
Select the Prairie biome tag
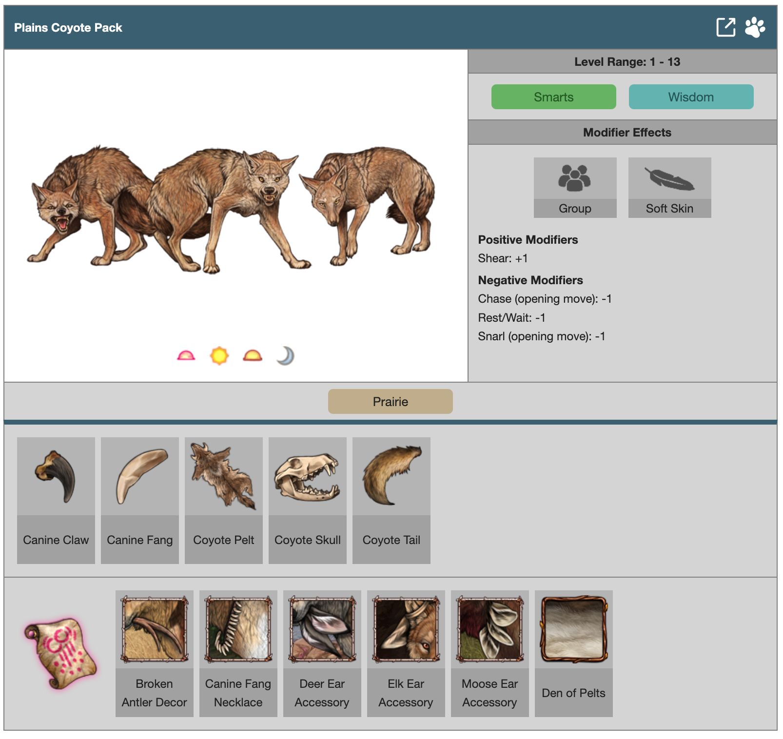click(390, 402)
